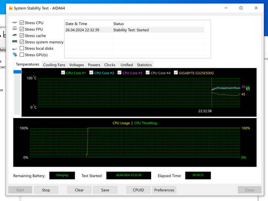The width and height of the screenshot is (268, 201).
Task: Click the Charging battery status field
Action: (x=62, y=175)
